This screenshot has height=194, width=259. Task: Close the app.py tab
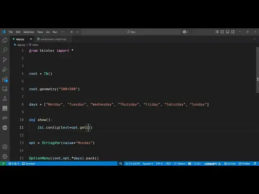coord(31,39)
